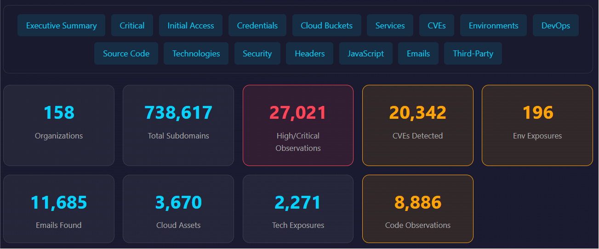Go to the Technologies tab
The image size is (599, 249).
click(196, 54)
